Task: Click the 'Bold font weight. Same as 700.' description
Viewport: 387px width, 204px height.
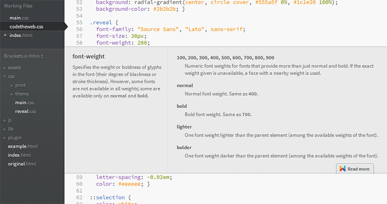Action: 218,114
